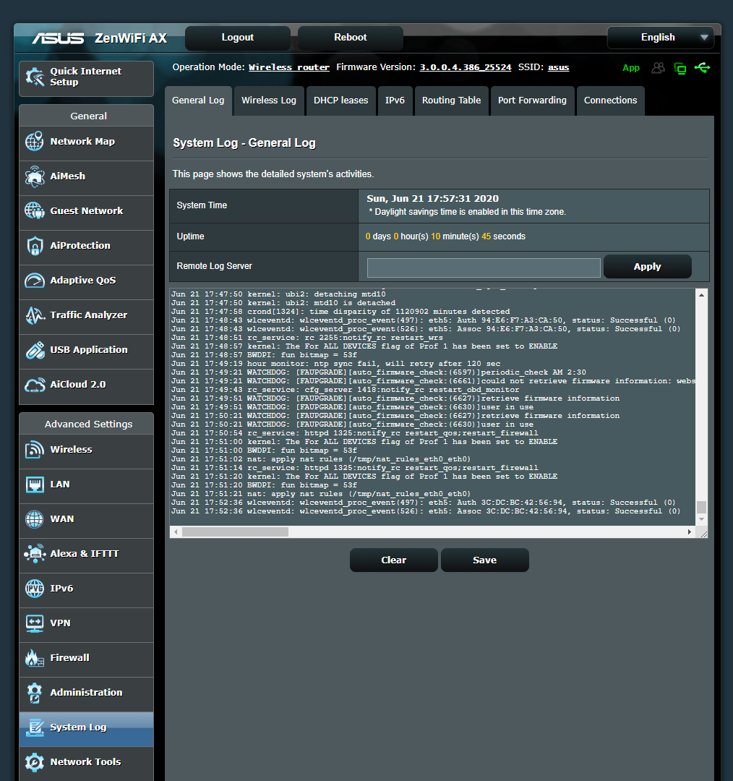Viewport: 733px width, 781px height.
Task: Click the AiMesh icon
Action: pyautogui.click(x=35, y=176)
